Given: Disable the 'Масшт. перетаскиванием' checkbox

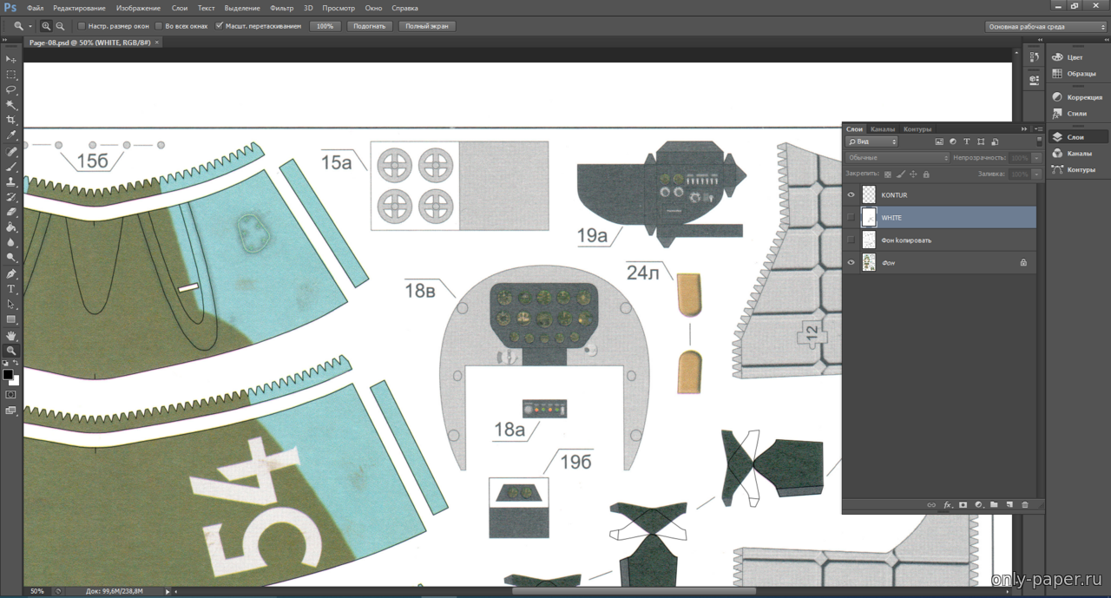Looking at the screenshot, I should (219, 26).
